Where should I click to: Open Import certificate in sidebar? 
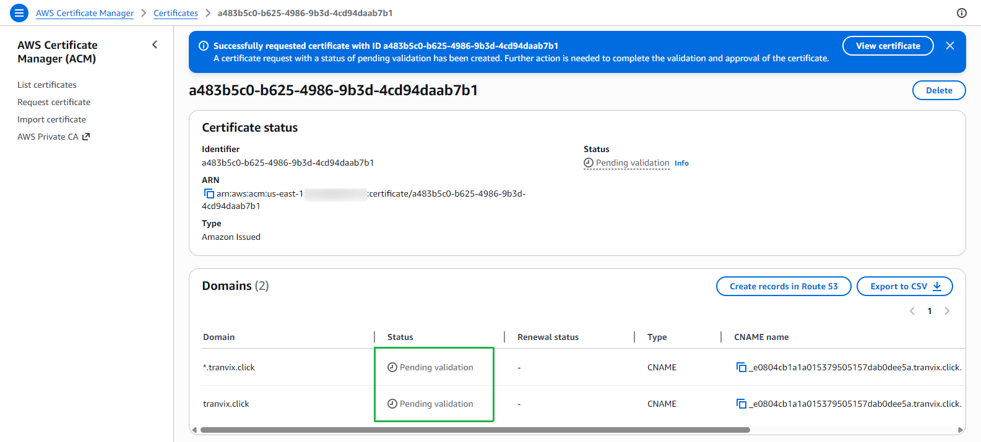(51, 119)
